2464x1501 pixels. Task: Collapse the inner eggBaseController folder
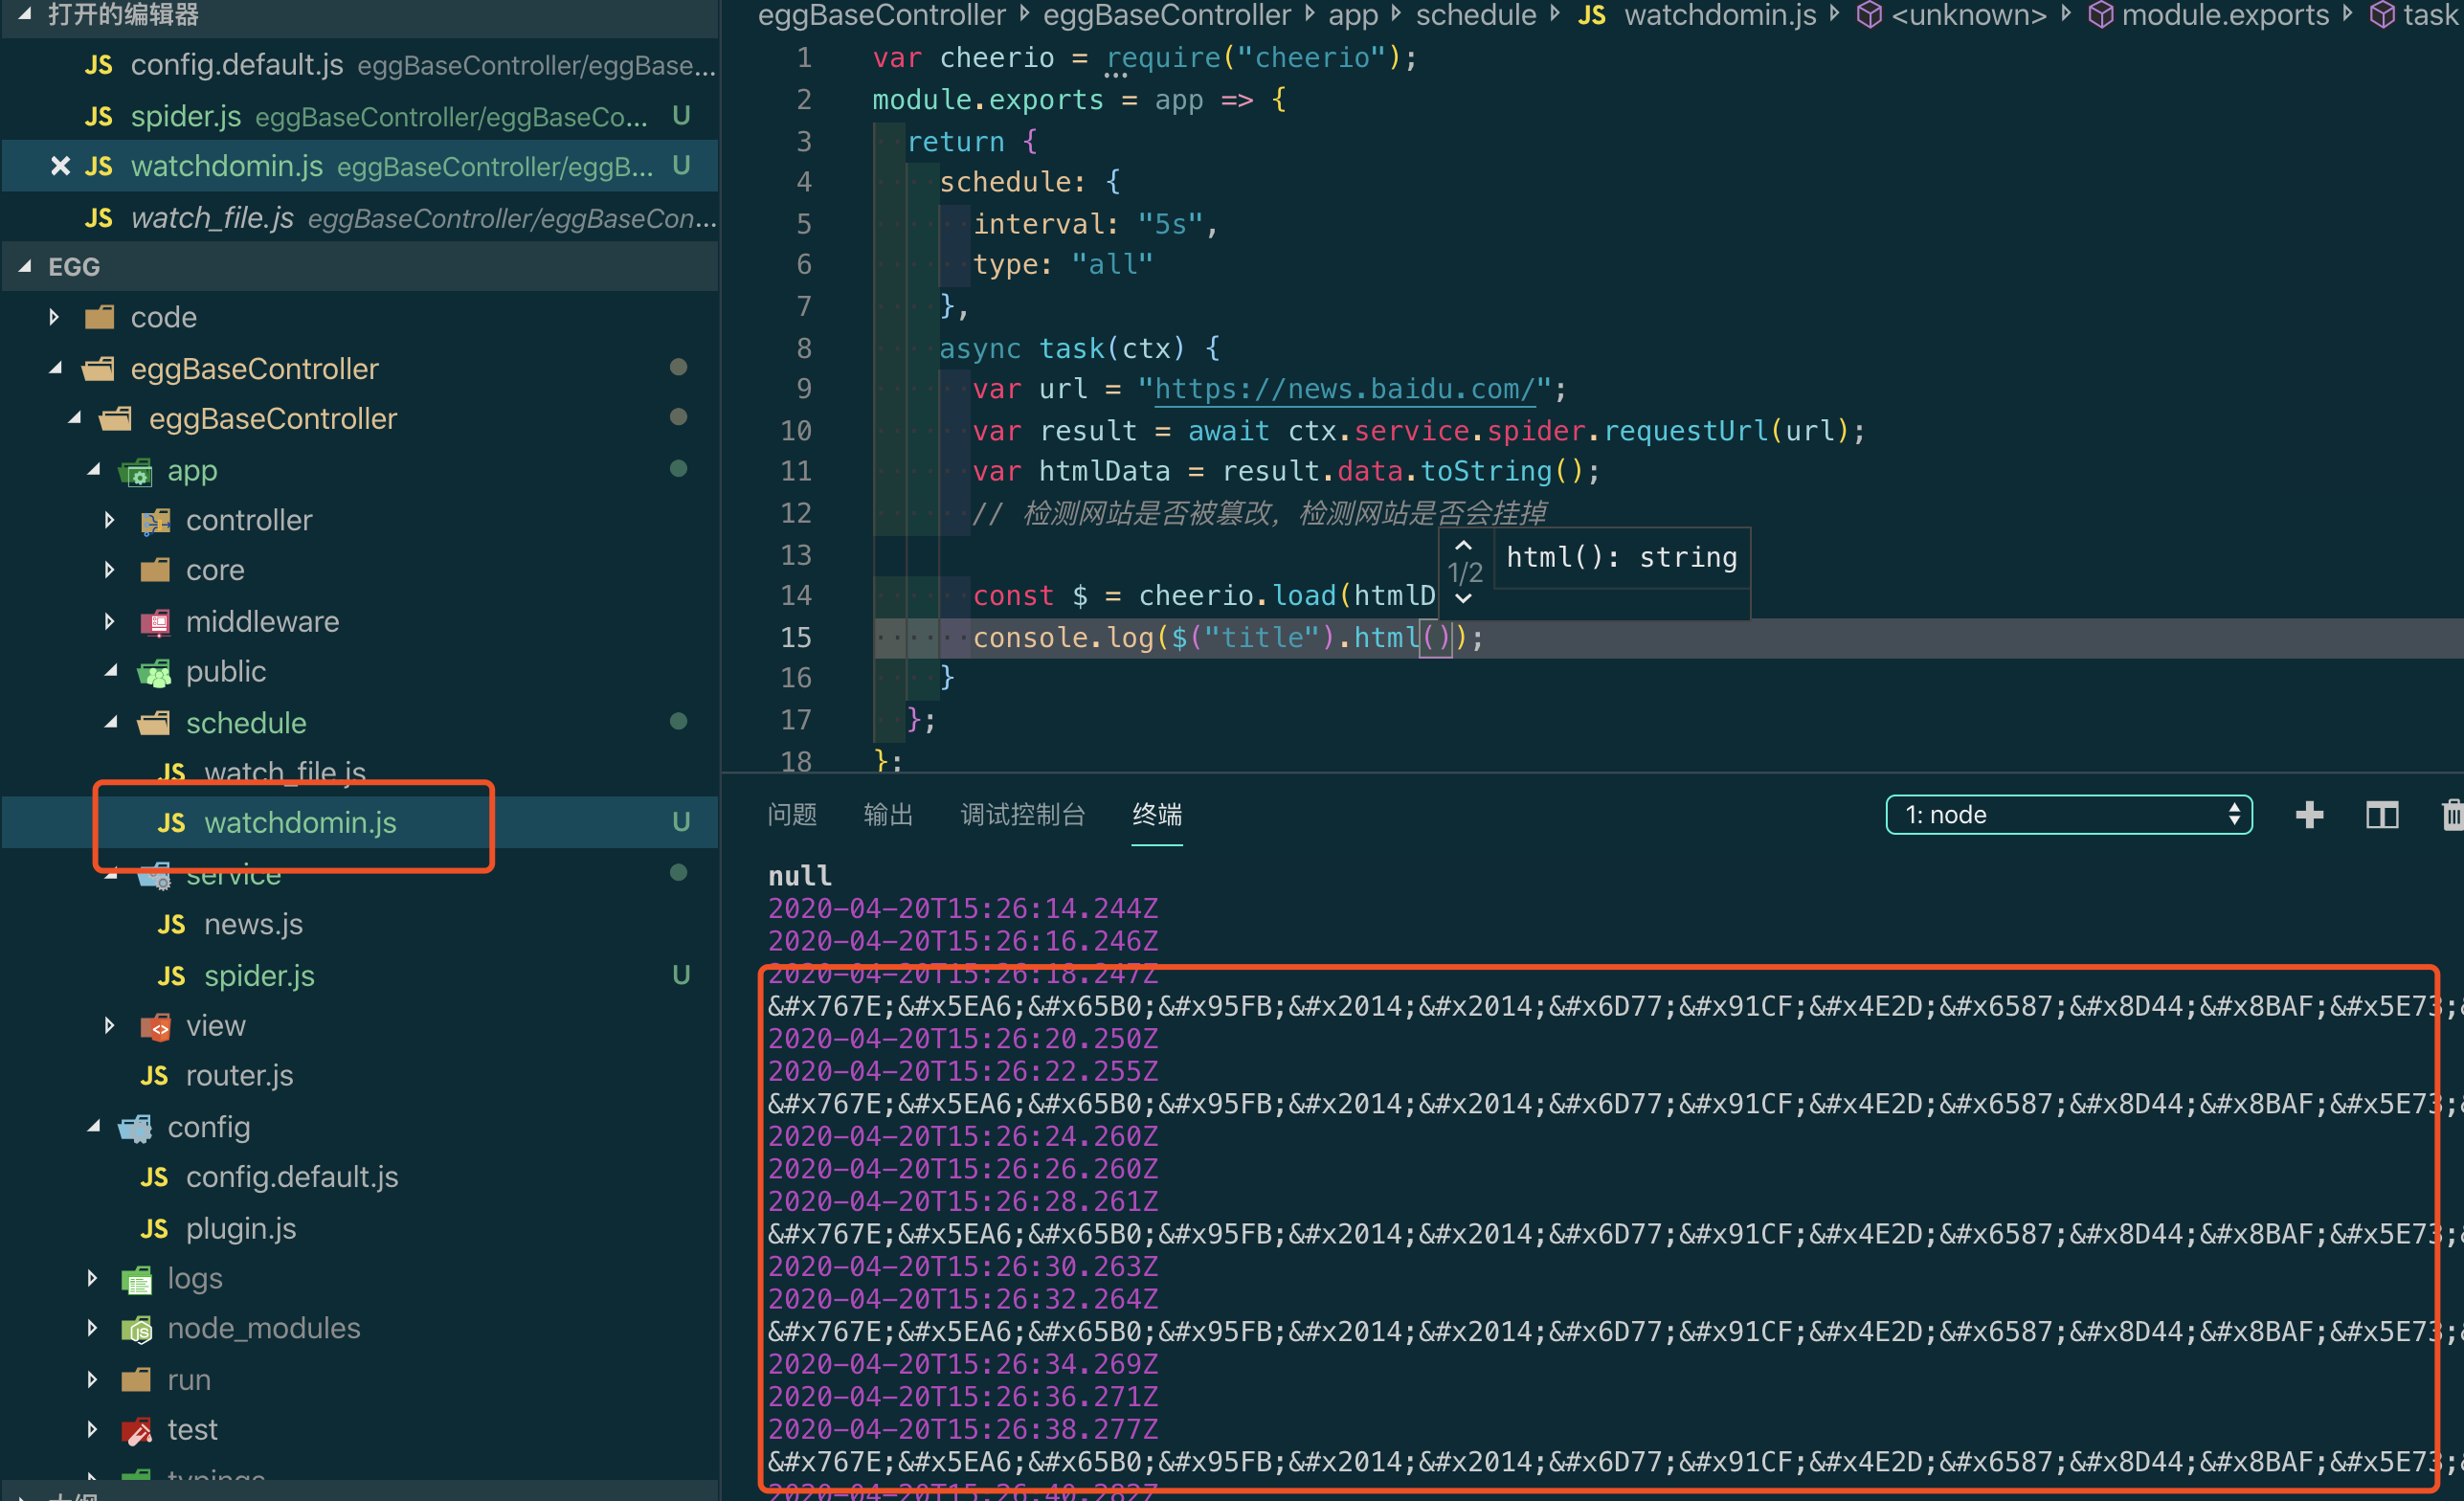coord(74,418)
